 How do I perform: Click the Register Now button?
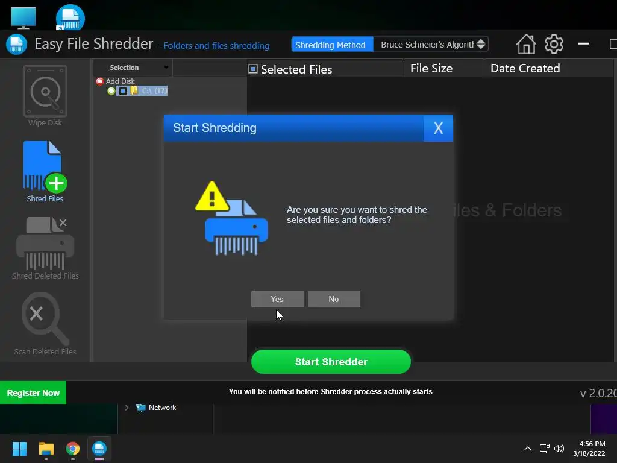[x=33, y=392]
